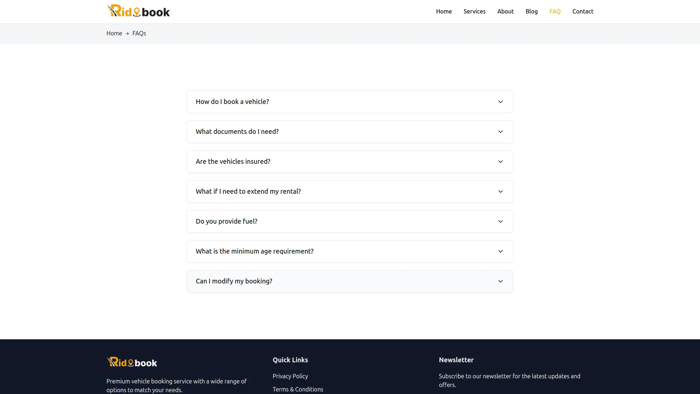700x394 pixels.
Task: Click the chevron beside 'Do you provide fuel?'
Action: pyautogui.click(x=500, y=221)
